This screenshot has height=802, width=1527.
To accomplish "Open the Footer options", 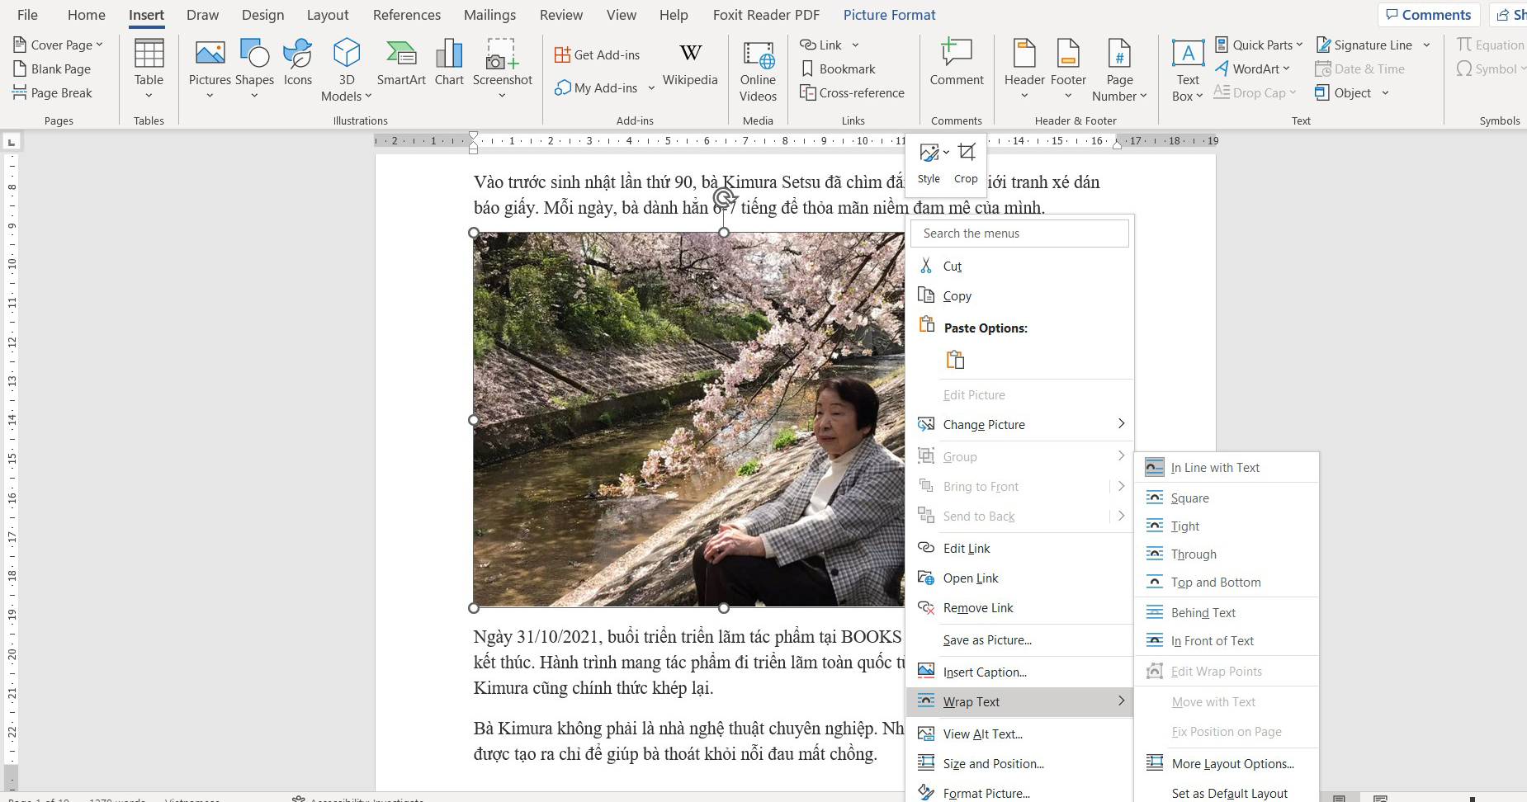I will tap(1068, 68).
